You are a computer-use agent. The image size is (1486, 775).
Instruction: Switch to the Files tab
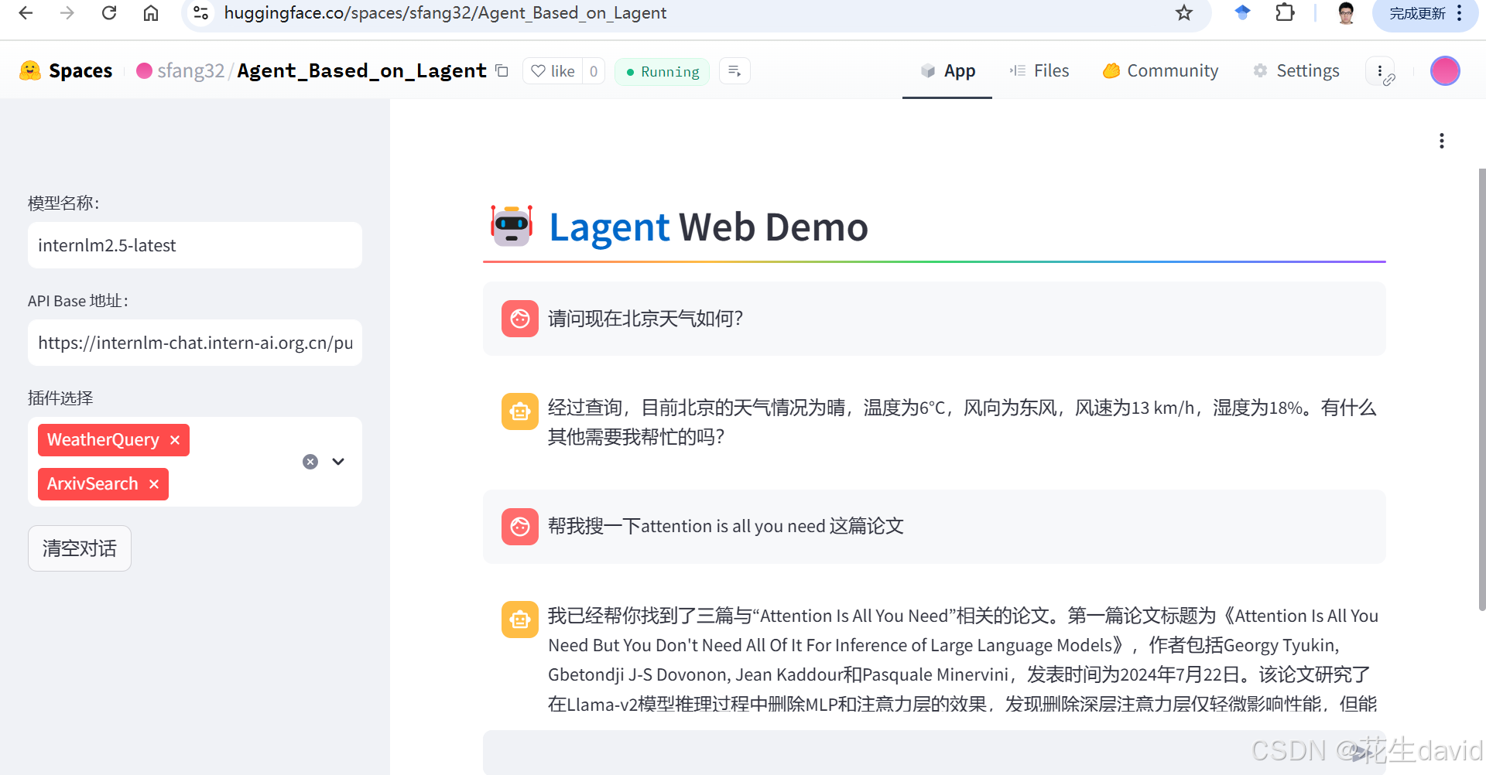[x=1039, y=71]
